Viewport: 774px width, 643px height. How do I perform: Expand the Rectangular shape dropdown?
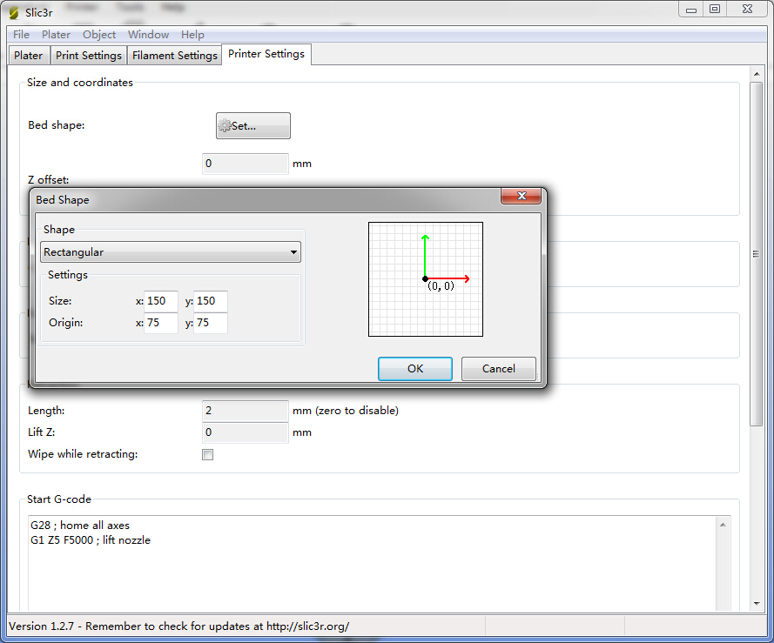[171, 252]
